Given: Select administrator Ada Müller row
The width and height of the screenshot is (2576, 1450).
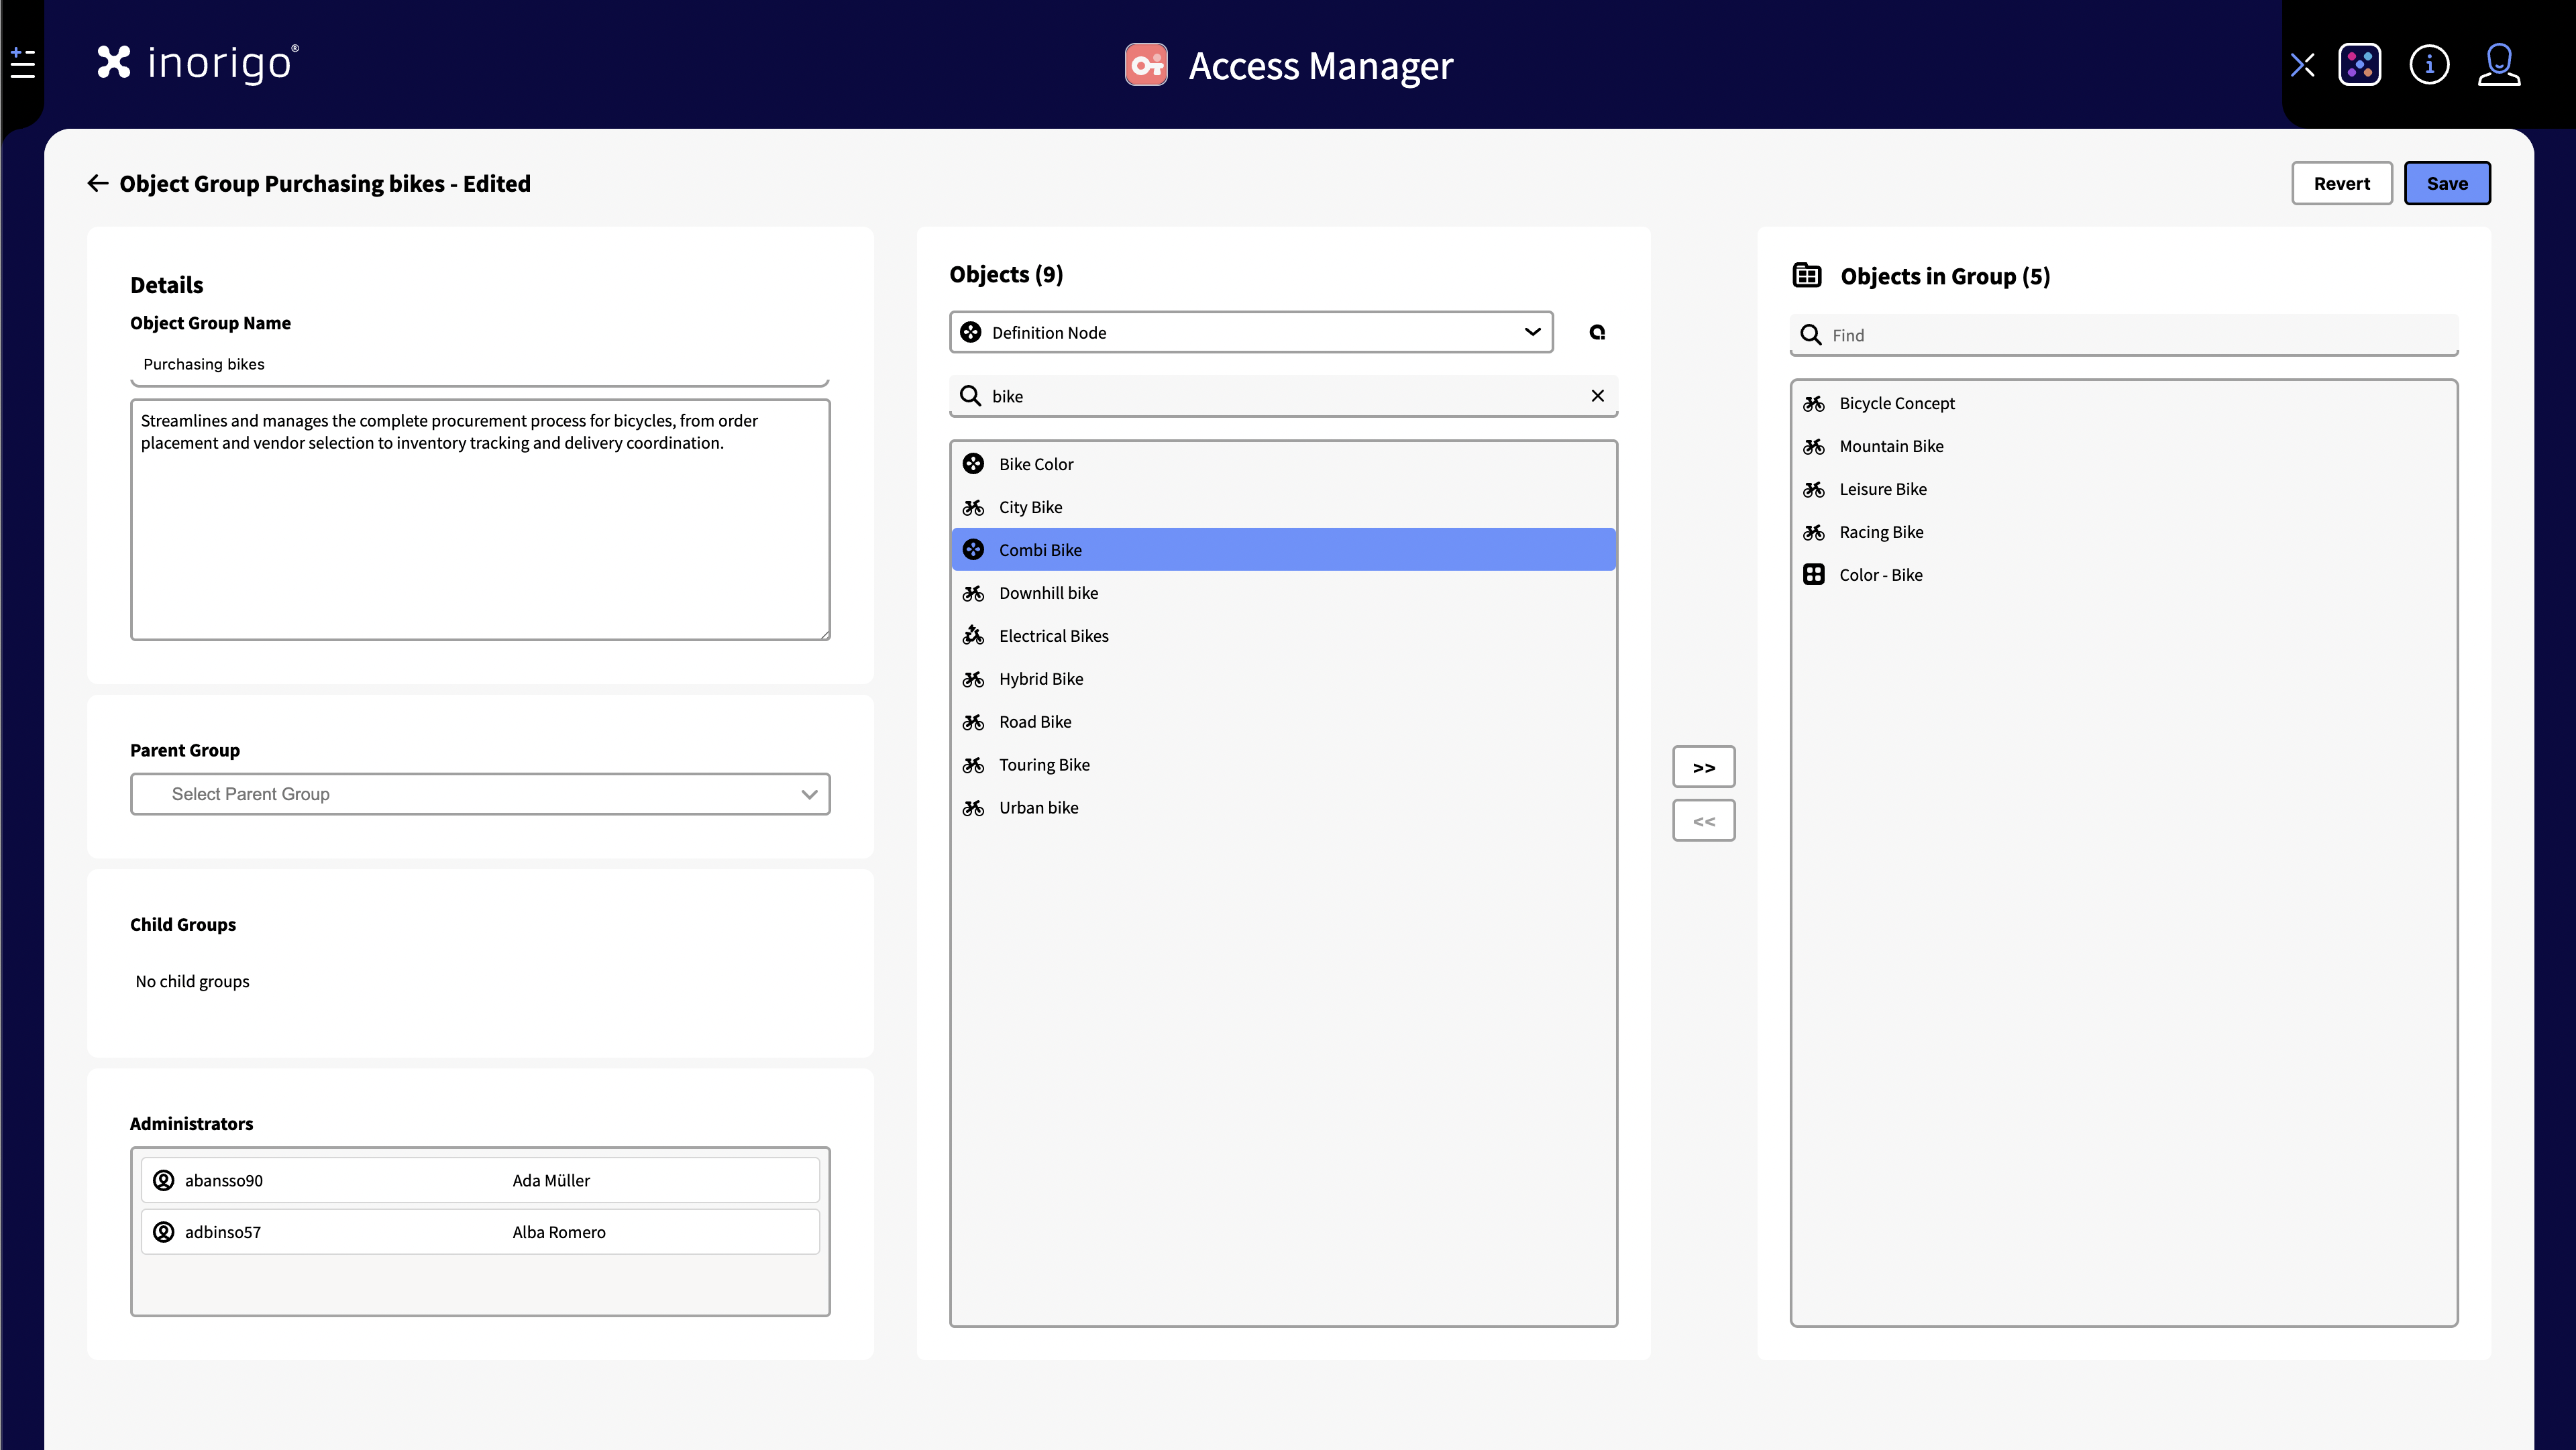Looking at the screenshot, I should (480, 1180).
